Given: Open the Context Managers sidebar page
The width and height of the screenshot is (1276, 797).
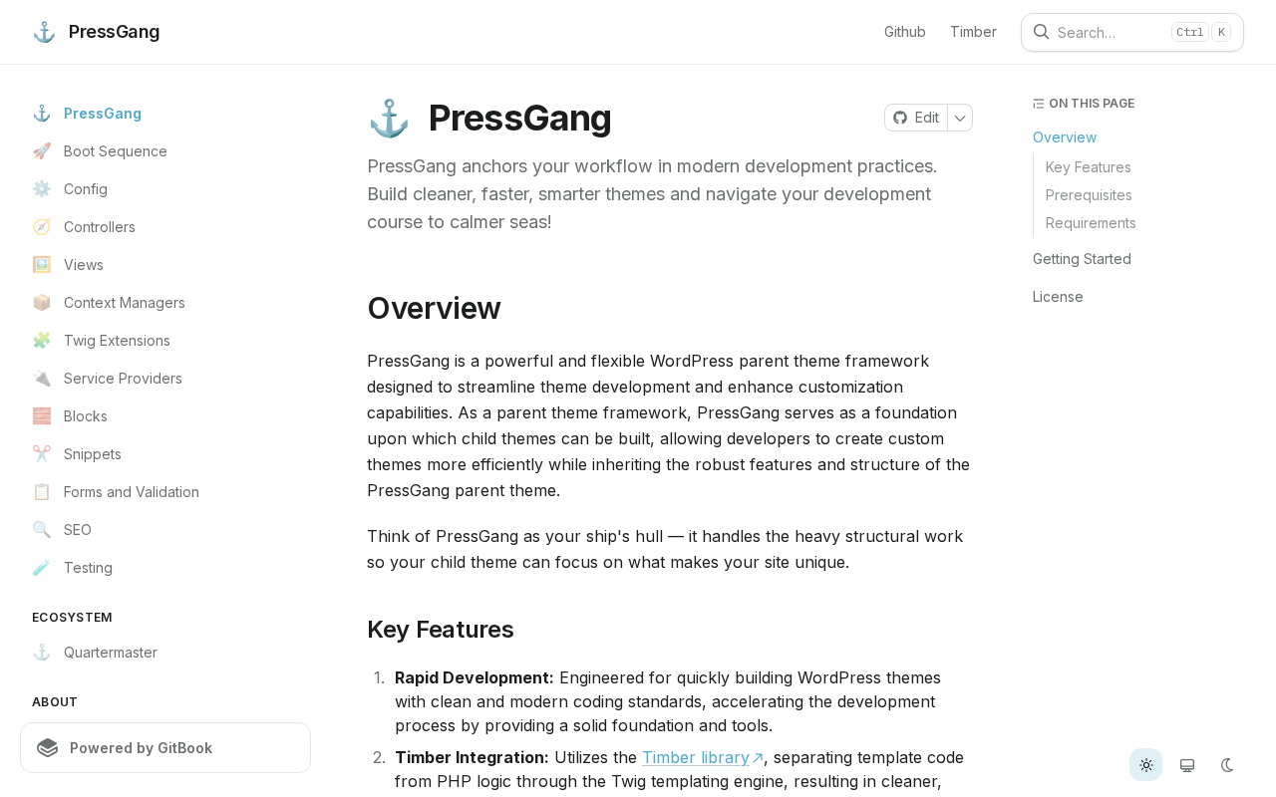Looking at the screenshot, I should [125, 303].
